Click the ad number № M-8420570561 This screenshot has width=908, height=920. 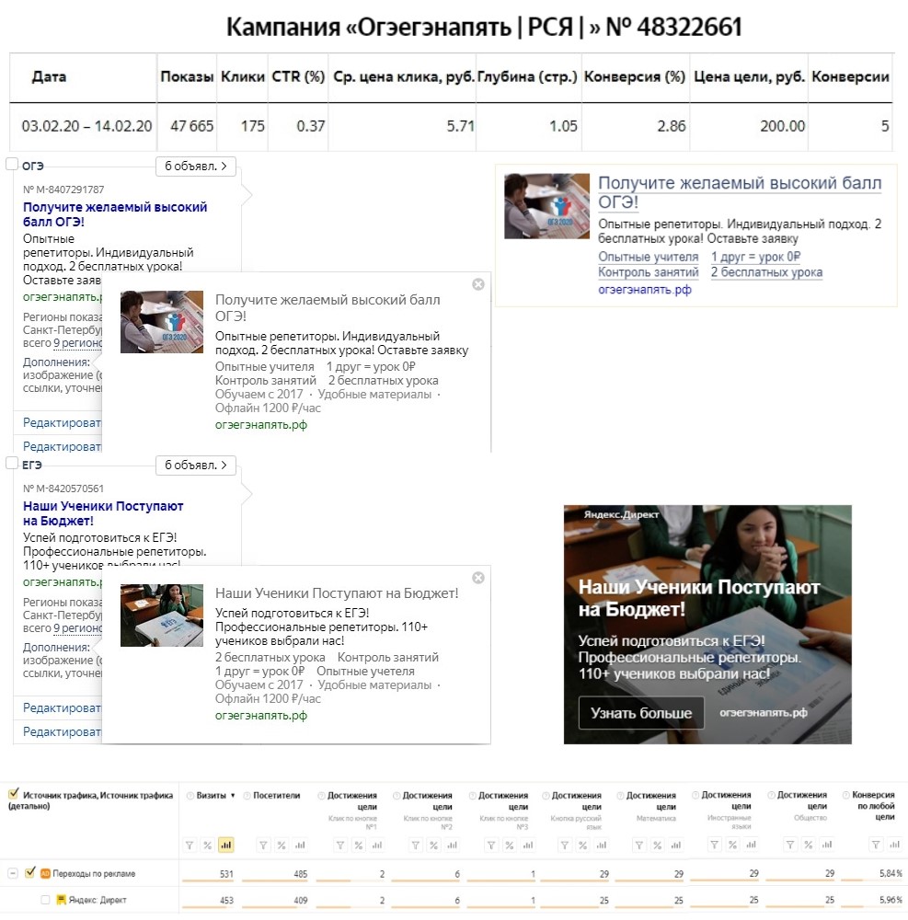[63, 489]
